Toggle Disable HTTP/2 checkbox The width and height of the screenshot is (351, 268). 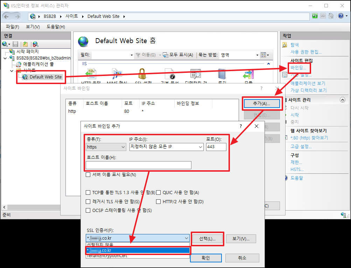point(159,202)
